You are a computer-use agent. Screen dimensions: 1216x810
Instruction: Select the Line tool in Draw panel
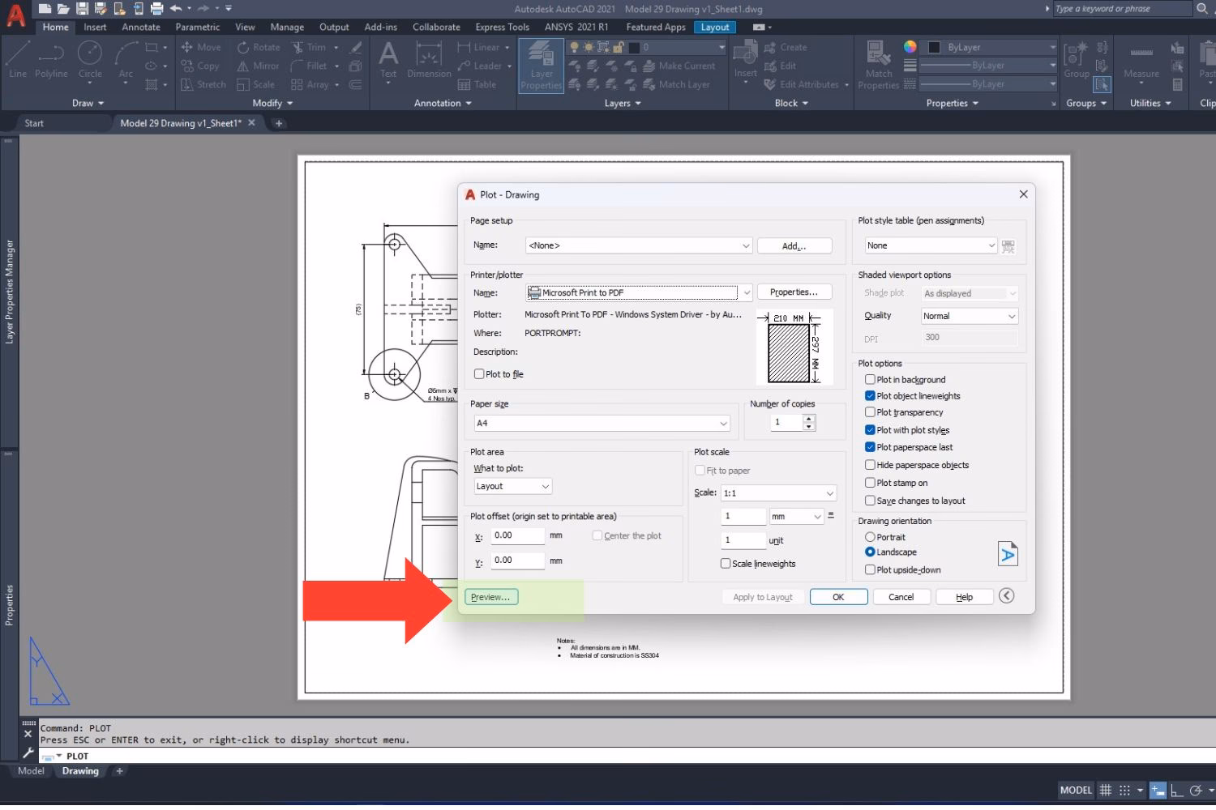click(18, 60)
